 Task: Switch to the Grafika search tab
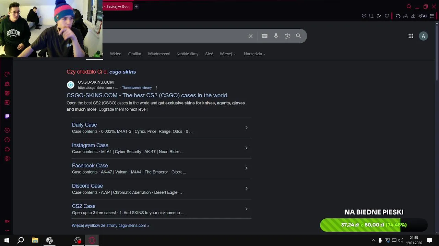tap(134, 54)
